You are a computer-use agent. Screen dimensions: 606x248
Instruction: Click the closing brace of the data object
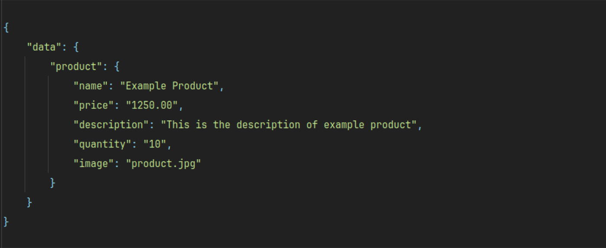[x=29, y=202]
